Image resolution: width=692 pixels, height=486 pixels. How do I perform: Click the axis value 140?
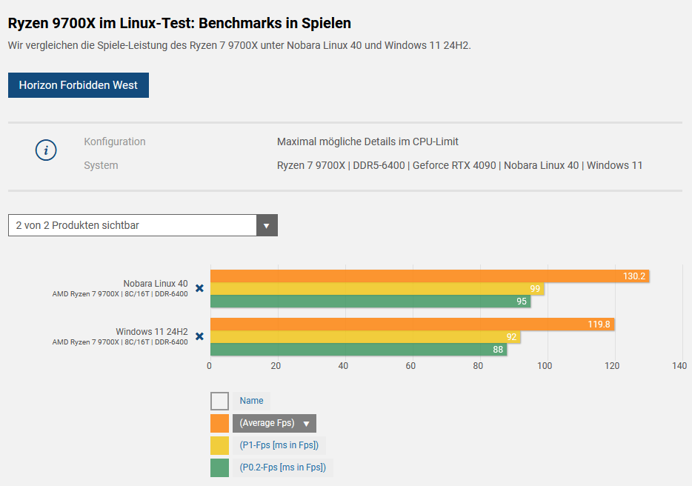coord(679,366)
